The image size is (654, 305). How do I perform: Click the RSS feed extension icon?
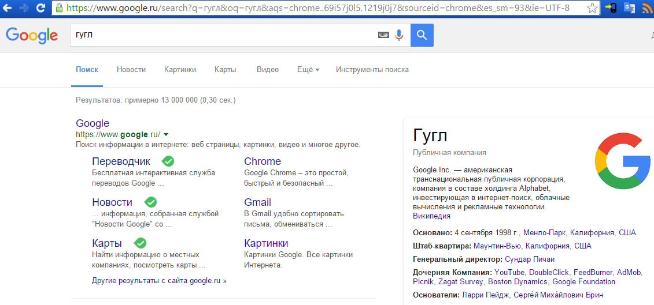648,8
